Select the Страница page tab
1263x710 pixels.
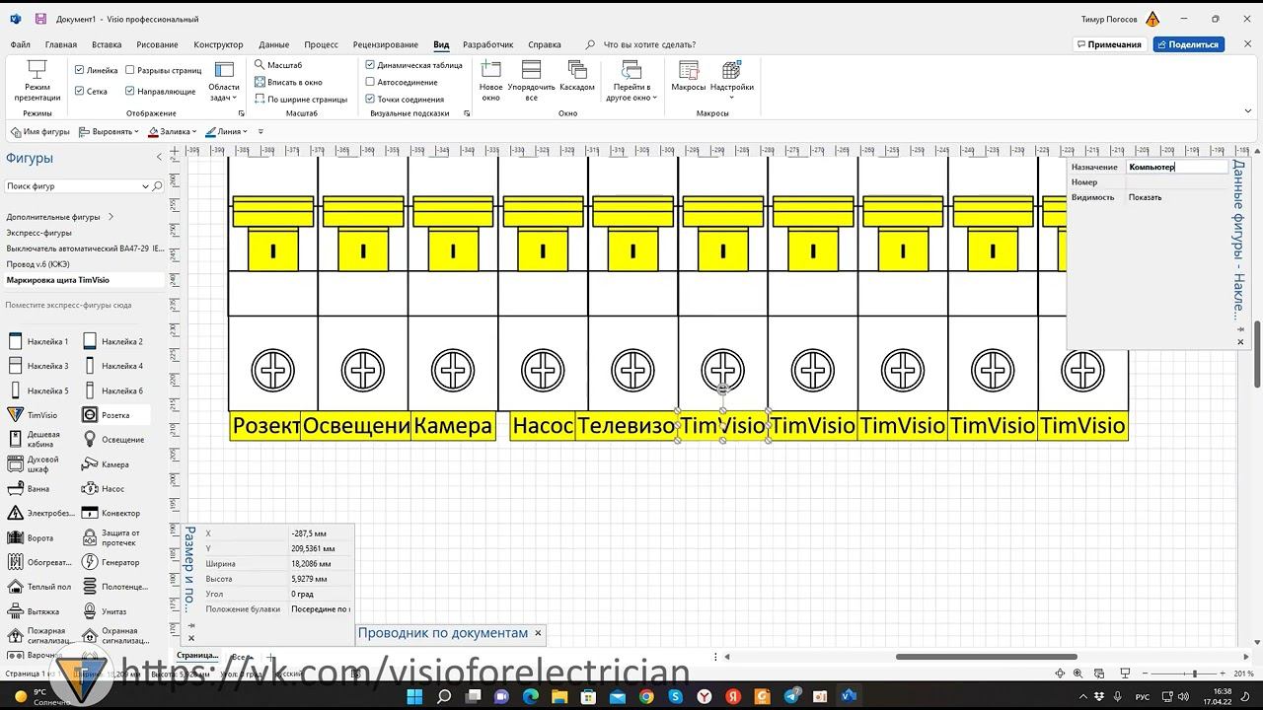point(197,656)
